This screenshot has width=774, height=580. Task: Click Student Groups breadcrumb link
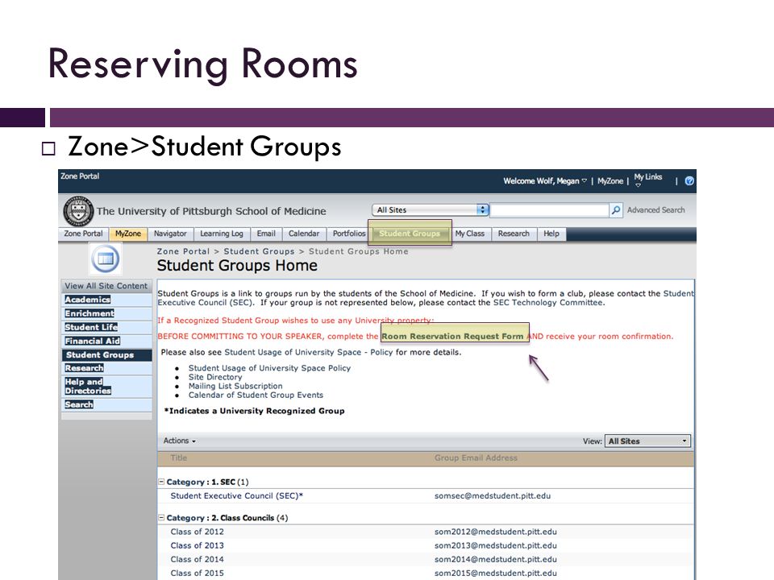click(259, 251)
